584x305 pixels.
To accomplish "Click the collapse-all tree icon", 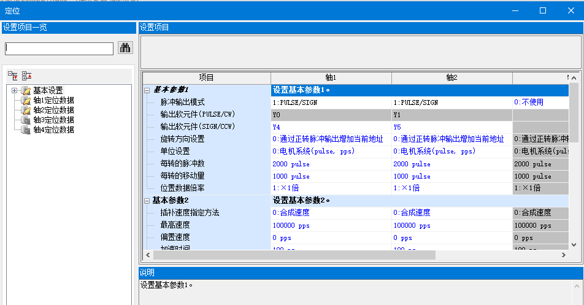I will tap(26, 75).
